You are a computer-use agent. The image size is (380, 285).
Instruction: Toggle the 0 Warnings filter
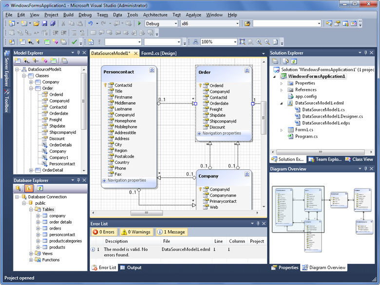[x=136, y=232]
